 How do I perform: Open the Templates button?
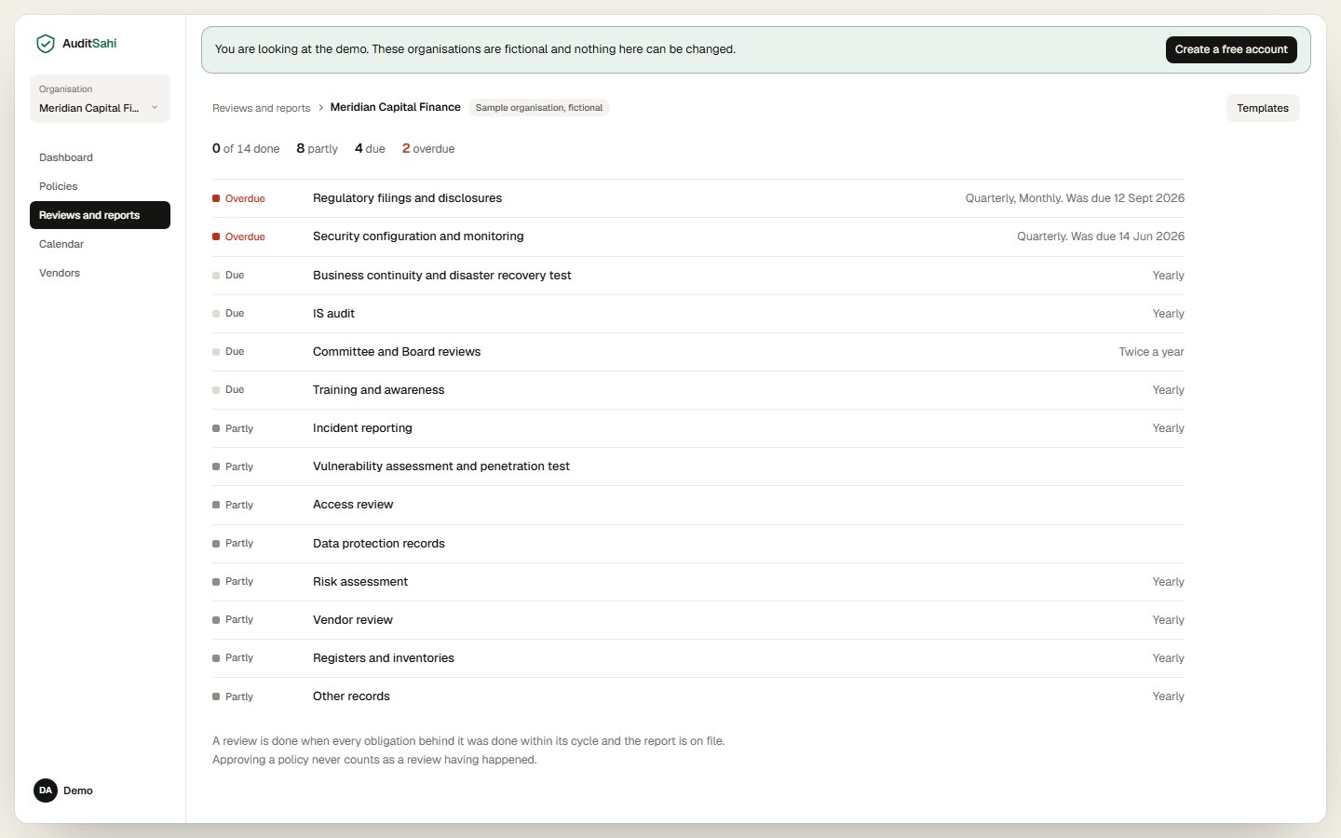pyautogui.click(x=1263, y=108)
